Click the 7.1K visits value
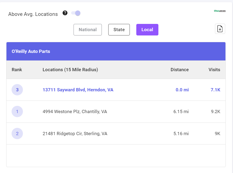The width and height of the screenshot is (233, 173). (x=215, y=90)
